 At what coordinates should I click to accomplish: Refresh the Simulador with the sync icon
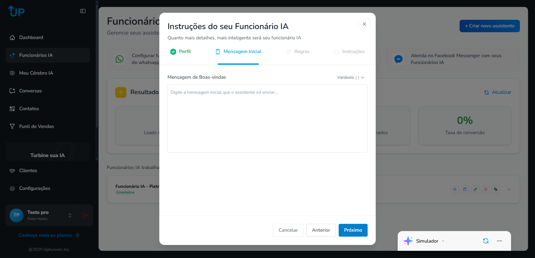tap(486, 241)
